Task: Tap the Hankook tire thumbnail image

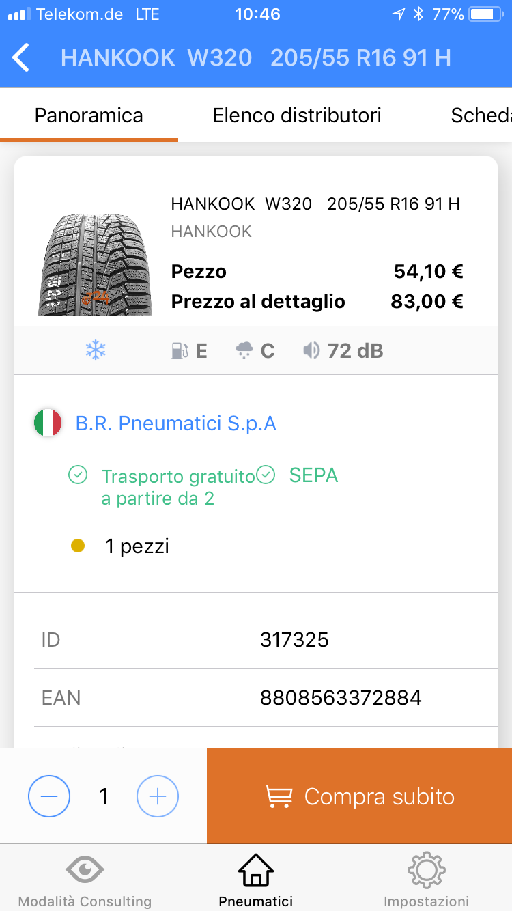Action: [94, 263]
